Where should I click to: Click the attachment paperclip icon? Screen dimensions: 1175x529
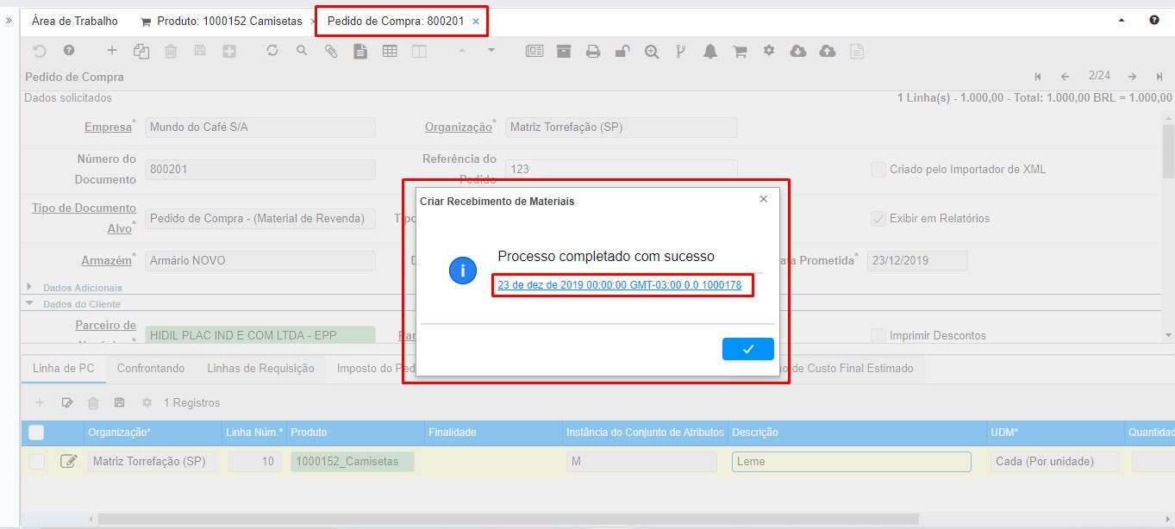(x=331, y=52)
